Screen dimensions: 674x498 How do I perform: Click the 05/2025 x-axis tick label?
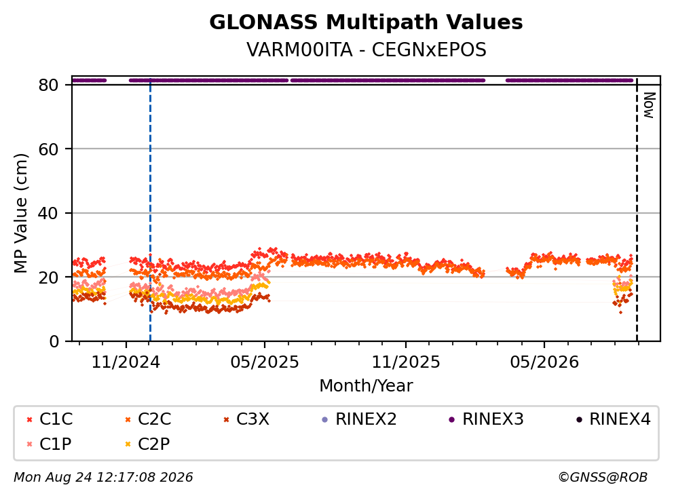click(x=264, y=362)
